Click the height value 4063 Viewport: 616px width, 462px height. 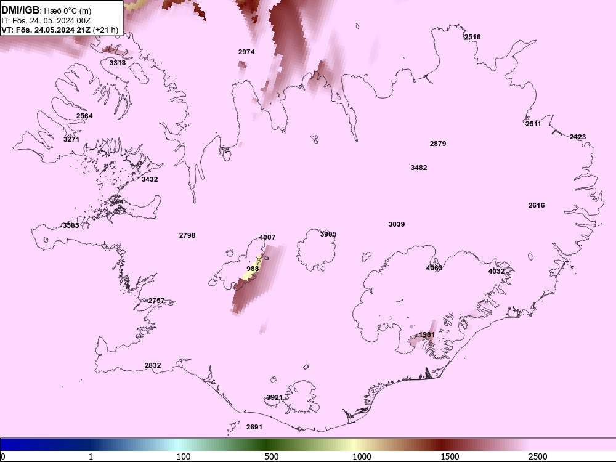pyautogui.click(x=434, y=269)
